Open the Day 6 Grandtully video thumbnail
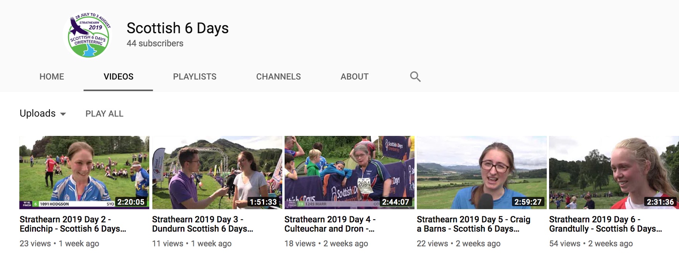This screenshot has height=261, width=679. (x=614, y=172)
